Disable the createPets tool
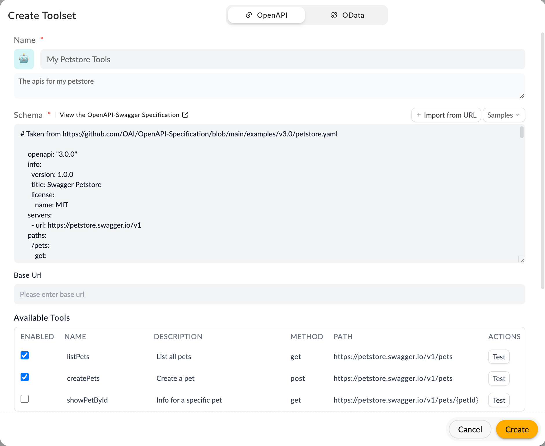545x446 pixels. click(x=25, y=377)
